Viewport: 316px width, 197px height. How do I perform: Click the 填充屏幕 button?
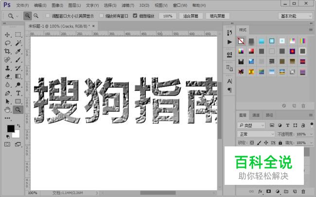217,16
